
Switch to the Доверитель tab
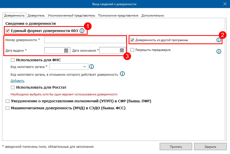pyautogui.click(x=36, y=16)
